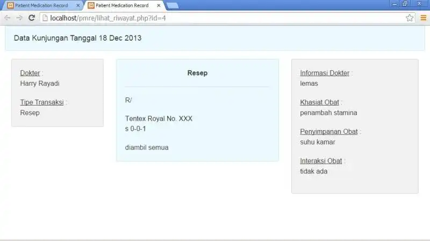
Task: Minimize the browser window
Action: (395, 4)
